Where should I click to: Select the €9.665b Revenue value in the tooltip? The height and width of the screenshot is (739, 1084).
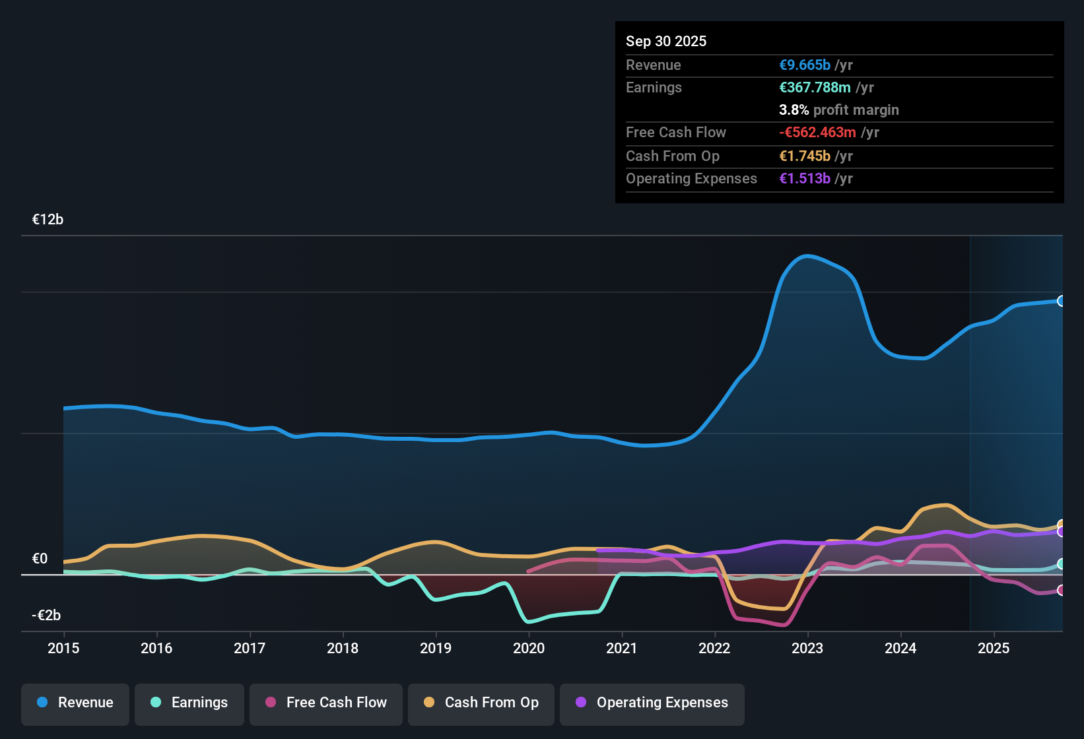pos(805,65)
